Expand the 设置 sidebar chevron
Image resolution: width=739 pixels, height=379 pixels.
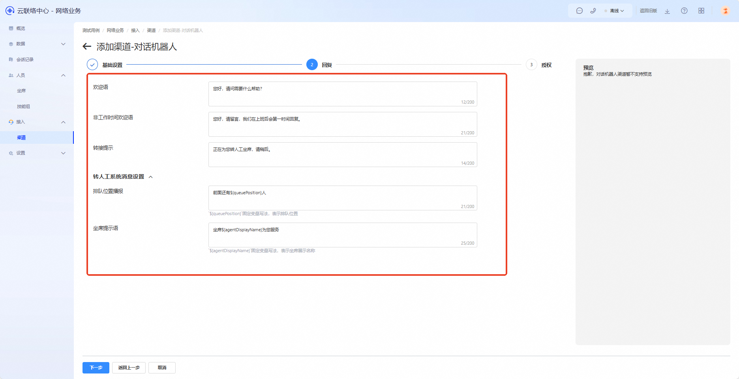(63, 153)
